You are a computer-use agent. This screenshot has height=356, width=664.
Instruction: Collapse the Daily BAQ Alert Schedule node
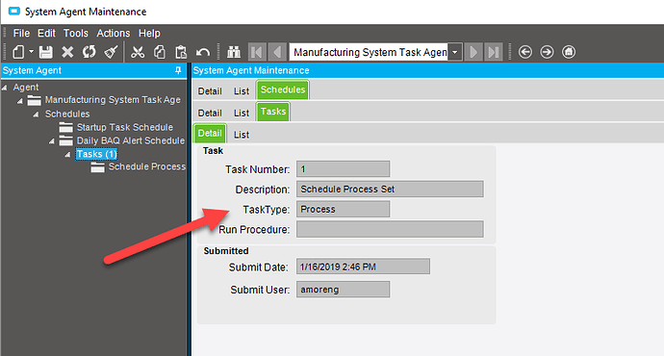(52, 141)
